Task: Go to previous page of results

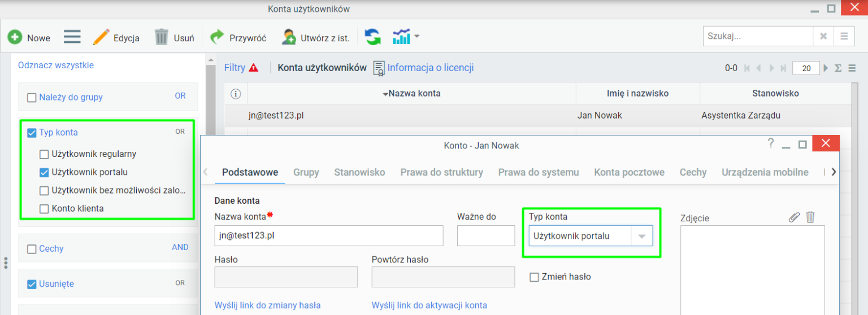Action: (758, 68)
